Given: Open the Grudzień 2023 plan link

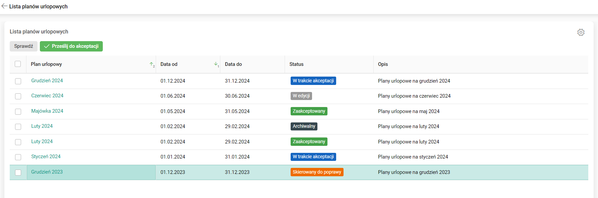Looking at the screenshot, I should pyautogui.click(x=47, y=172).
